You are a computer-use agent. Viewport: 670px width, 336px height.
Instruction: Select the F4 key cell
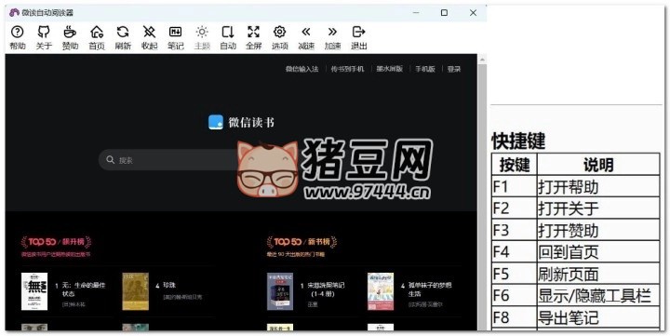pyautogui.click(x=514, y=252)
